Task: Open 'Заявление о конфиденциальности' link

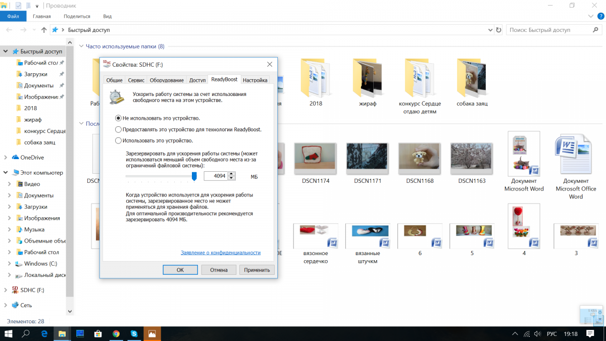Action: point(221,253)
